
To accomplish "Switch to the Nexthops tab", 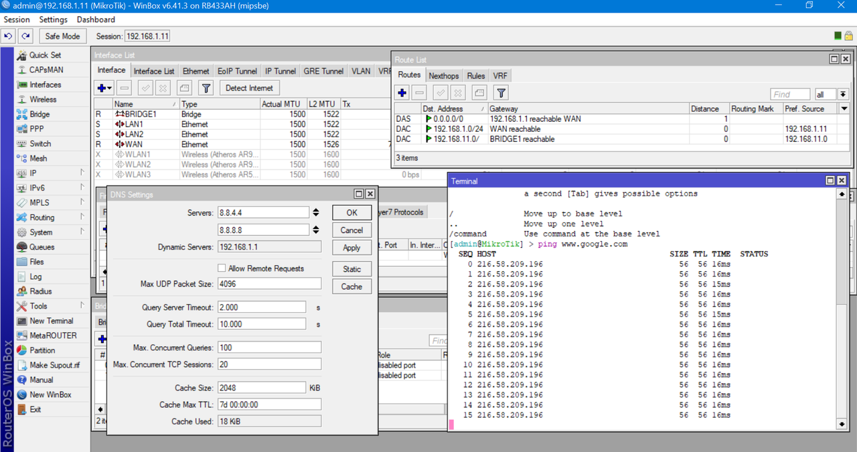I will coord(444,76).
